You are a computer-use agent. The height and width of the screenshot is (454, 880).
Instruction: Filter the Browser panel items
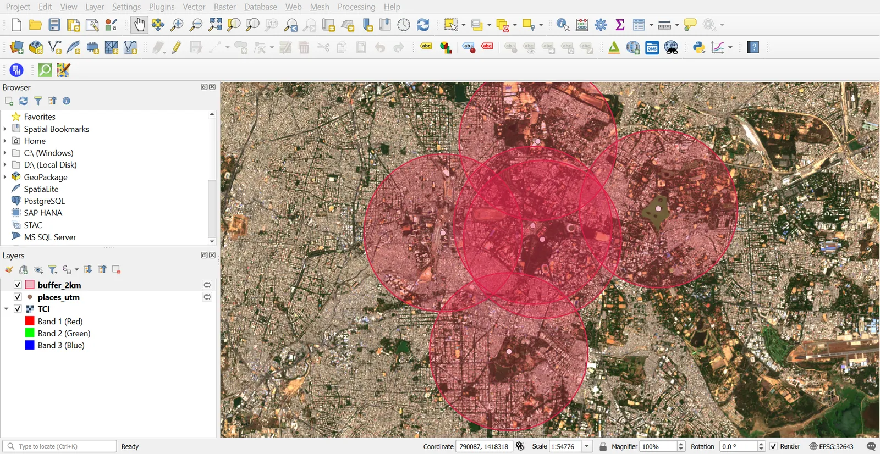tap(38, 101)
